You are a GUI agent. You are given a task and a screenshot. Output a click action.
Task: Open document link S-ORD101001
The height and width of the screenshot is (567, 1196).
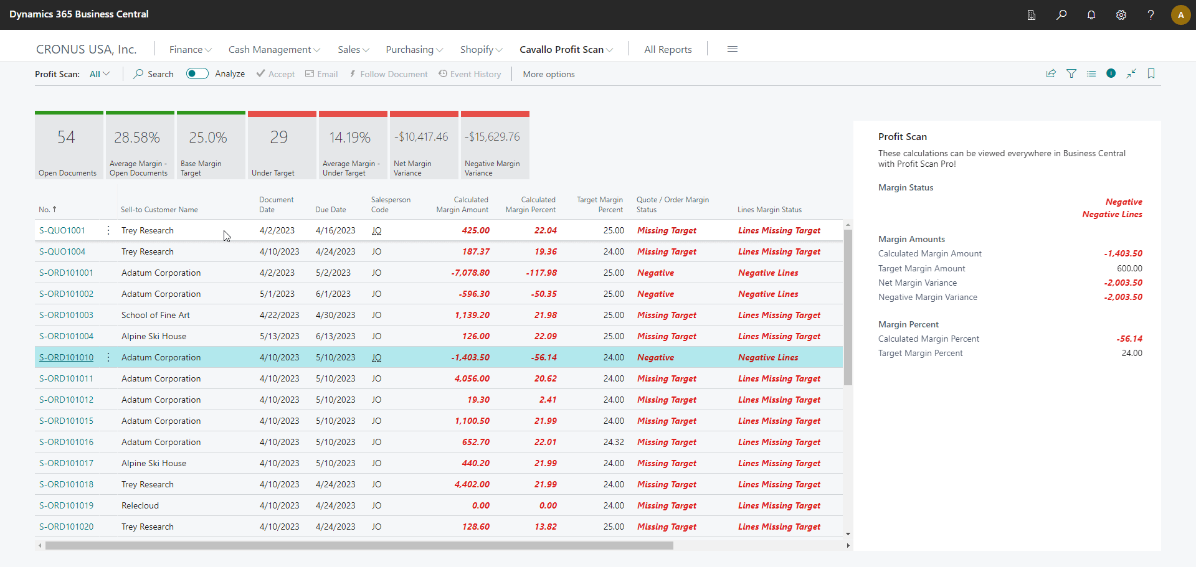66,273
